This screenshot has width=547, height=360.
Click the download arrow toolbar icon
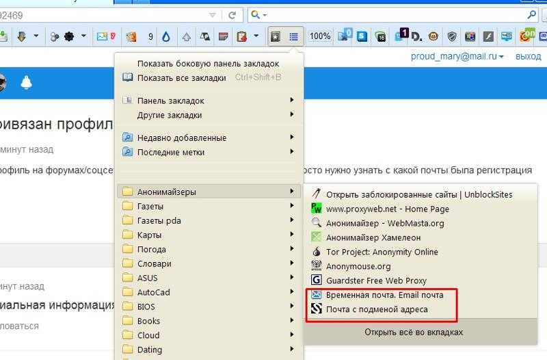(21, 36)
